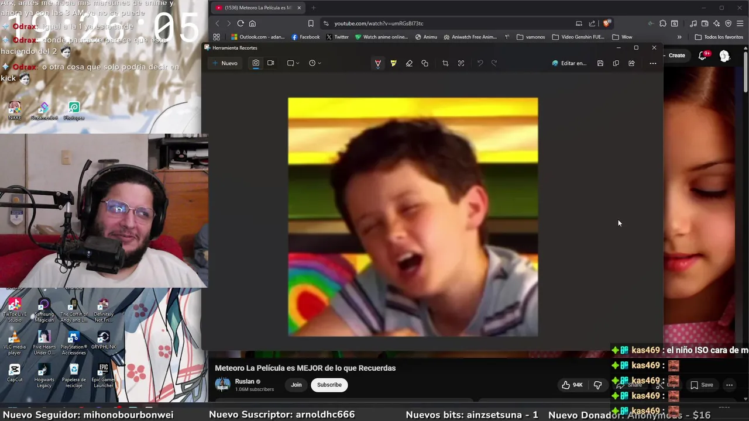
Task: Select the yellow highlighter tool
Action: coord(393,63)
